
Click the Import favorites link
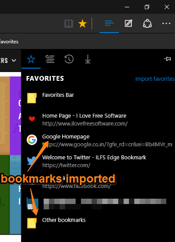pyautogui.click(x=155, y=79)
